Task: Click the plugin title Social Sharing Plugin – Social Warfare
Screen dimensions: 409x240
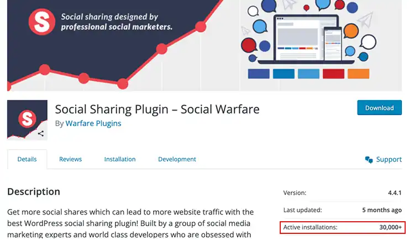Action: 157,109
